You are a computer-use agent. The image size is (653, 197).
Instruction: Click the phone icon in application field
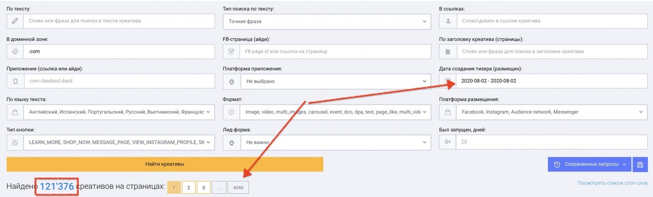tap(16, 81)
